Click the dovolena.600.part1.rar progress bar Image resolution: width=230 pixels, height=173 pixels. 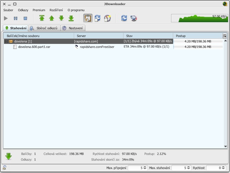[x=198, y=47]
